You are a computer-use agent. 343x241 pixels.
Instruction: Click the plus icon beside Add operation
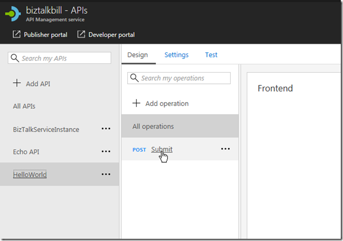[x=137, y=103]
